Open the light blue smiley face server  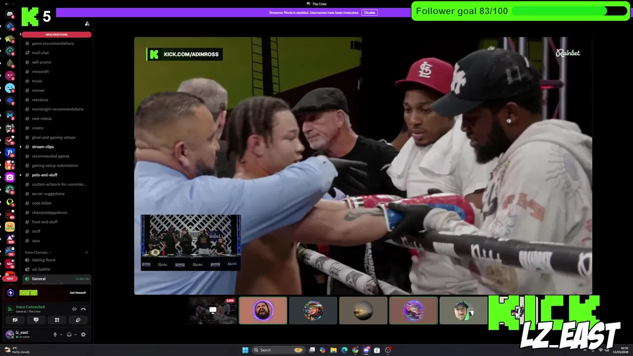click(10, 88)
